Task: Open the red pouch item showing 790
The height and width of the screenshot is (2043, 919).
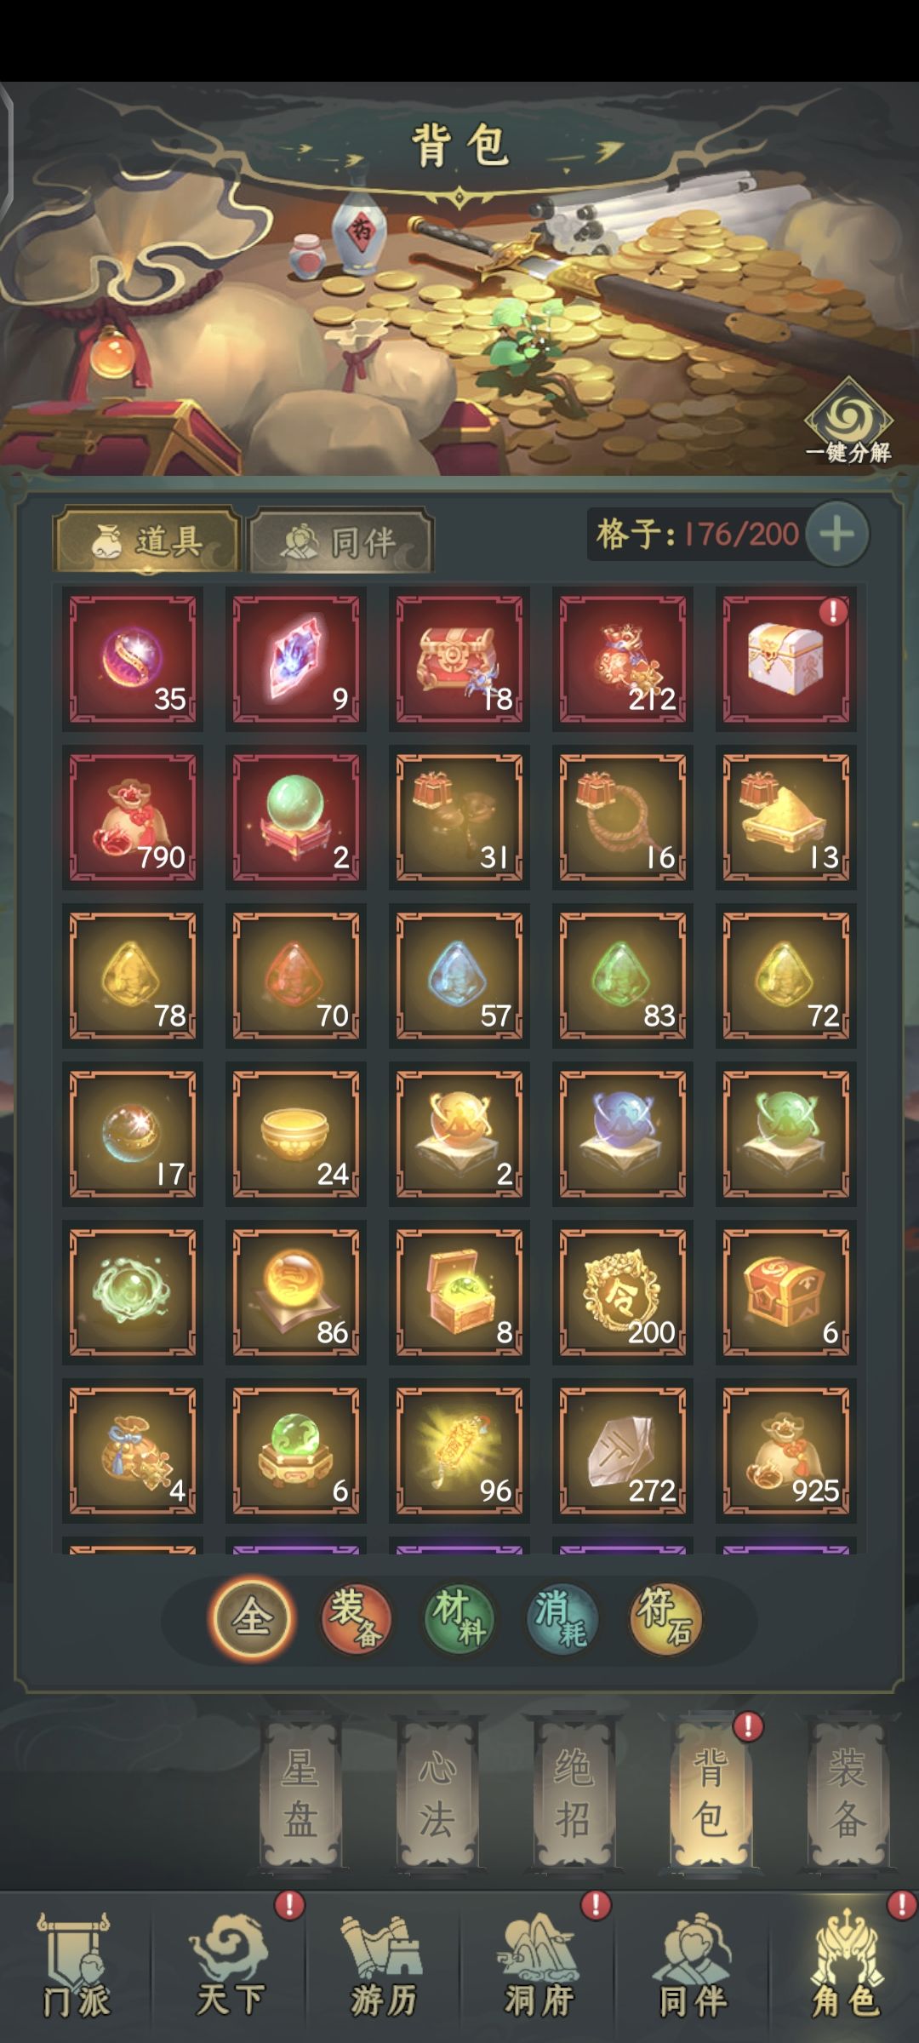Action: [133, 817]
